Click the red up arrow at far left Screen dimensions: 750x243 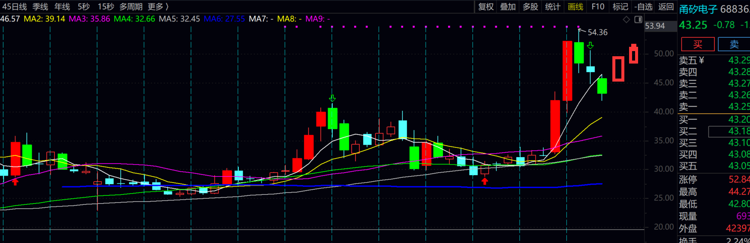[15, 182]
